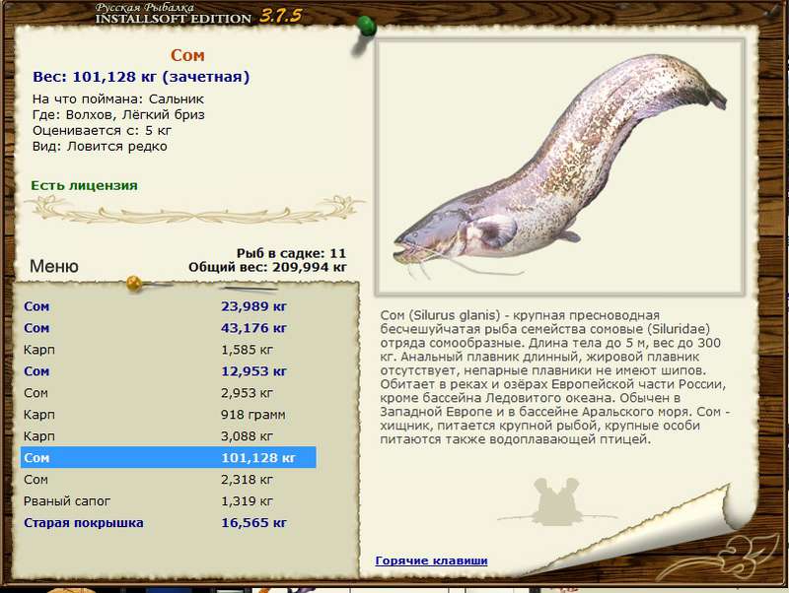Choose the Карп 1,585 кг row
The height and width of the screenshot is (593, 789).
pyautogui.click(x=168, y=350)
